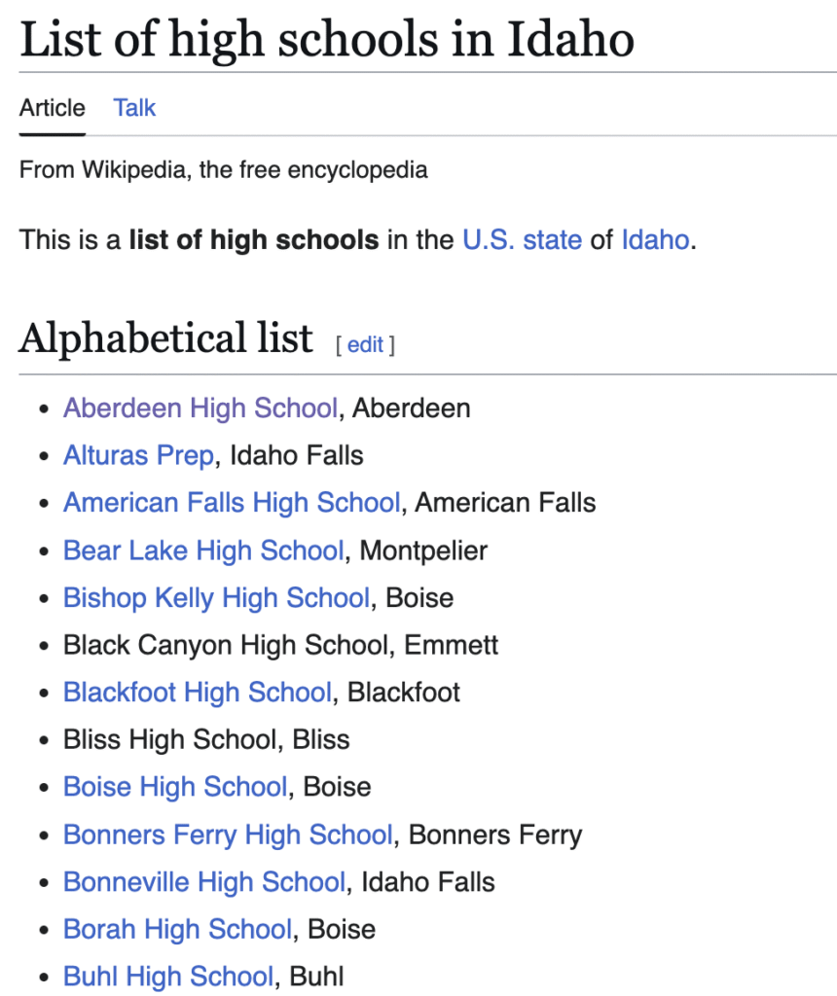
Task: Click the Boise High School link
Action: coord(175,787)
